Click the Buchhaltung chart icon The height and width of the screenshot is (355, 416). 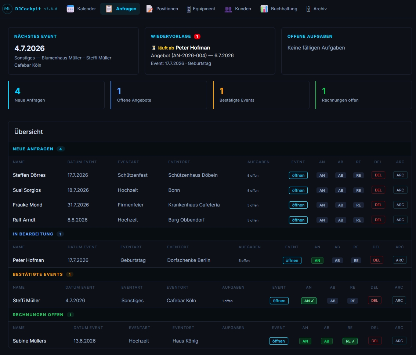click(x=264, y=9)
